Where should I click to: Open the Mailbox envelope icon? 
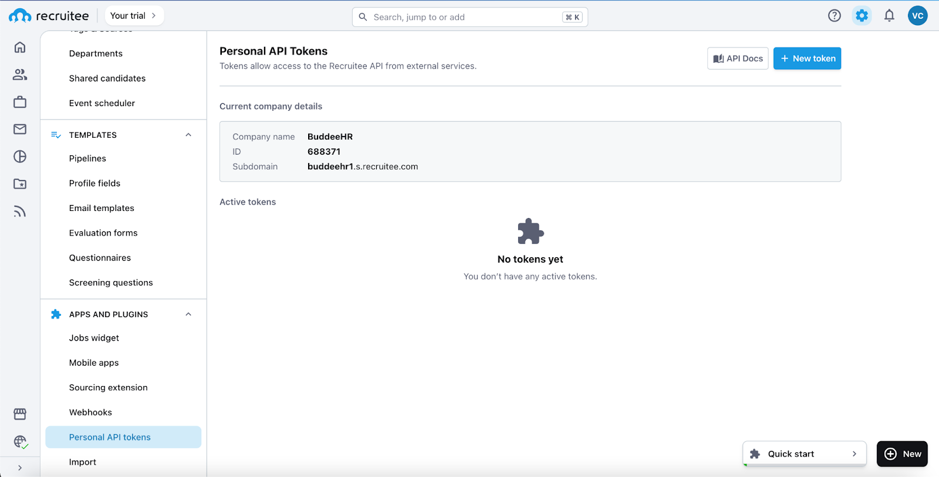[20, 129]
